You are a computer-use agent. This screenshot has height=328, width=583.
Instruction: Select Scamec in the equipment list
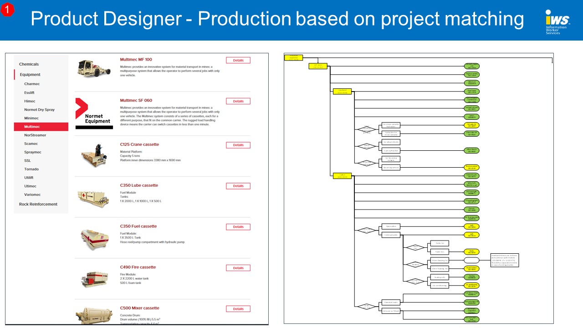pos(31,143)
